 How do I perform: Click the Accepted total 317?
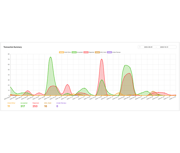(x=23, y=106)
